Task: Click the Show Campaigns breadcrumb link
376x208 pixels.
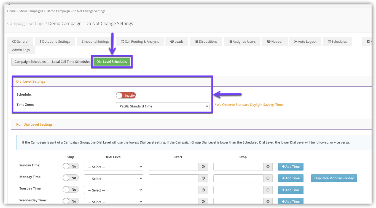Action: pyautogui.click(x=31, y=11)
